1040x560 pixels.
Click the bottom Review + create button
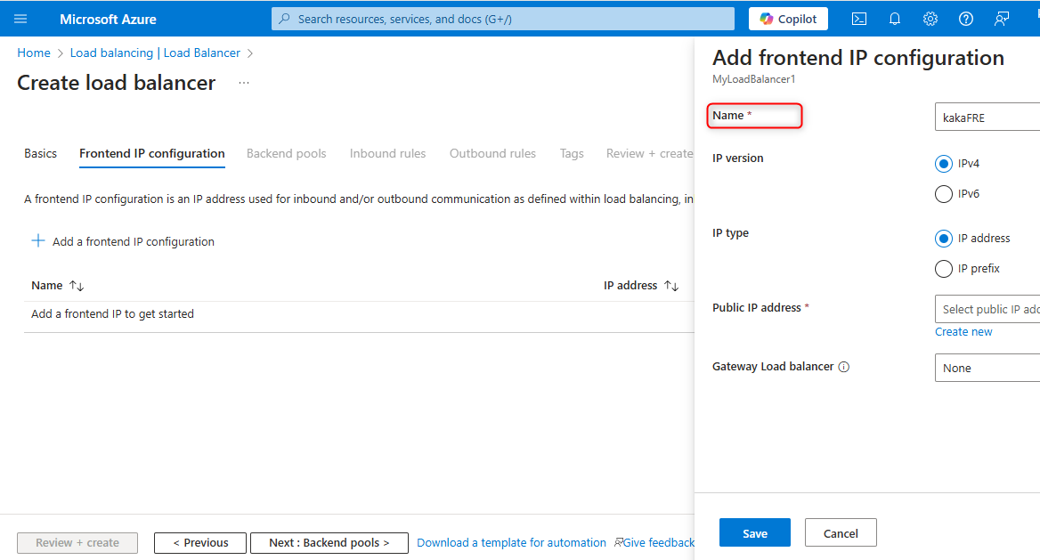tap(77, 543)
